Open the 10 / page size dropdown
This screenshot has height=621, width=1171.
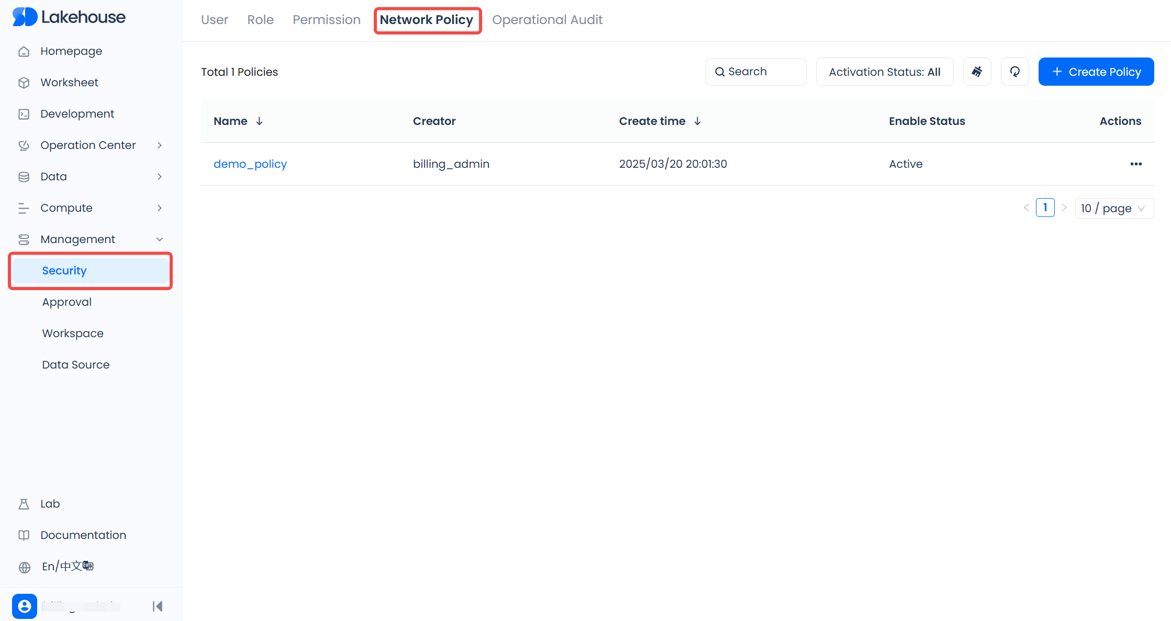click(1113, 208)
